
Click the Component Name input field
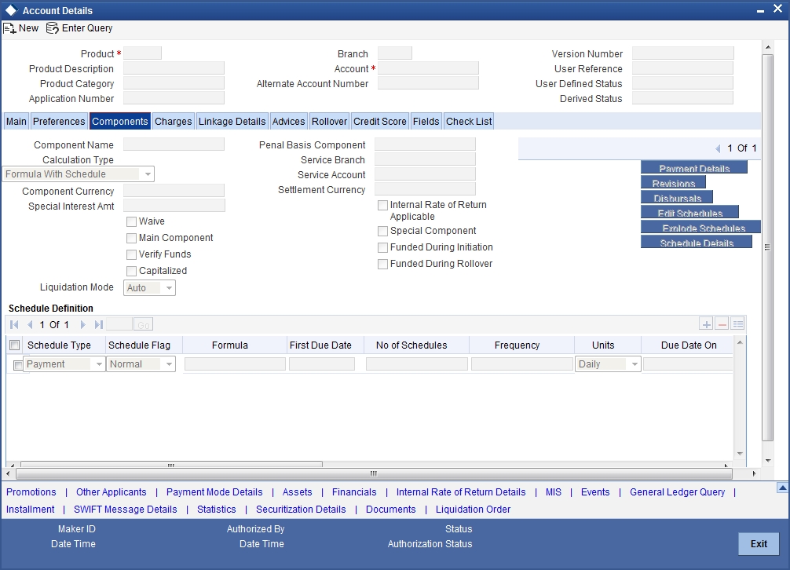pos(174,144)
